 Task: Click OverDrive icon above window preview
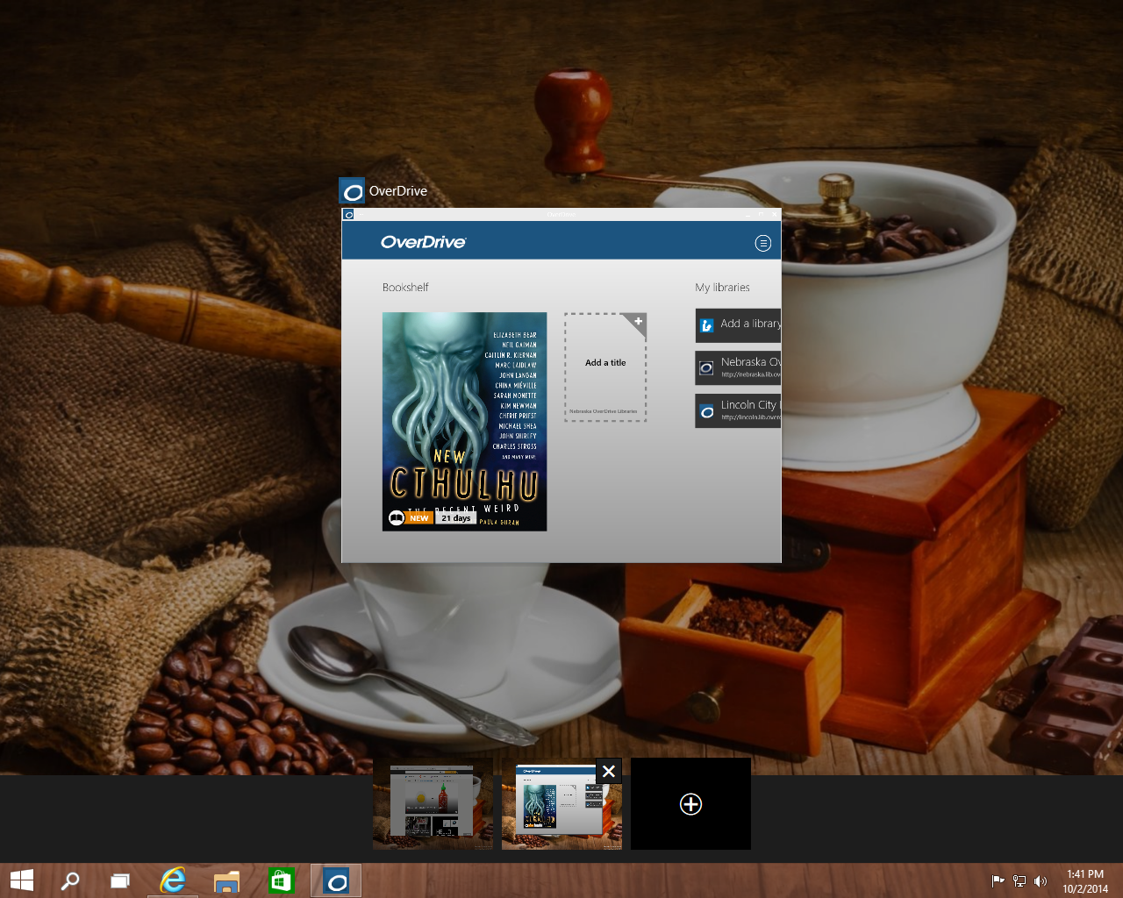(x=352, y=191)
